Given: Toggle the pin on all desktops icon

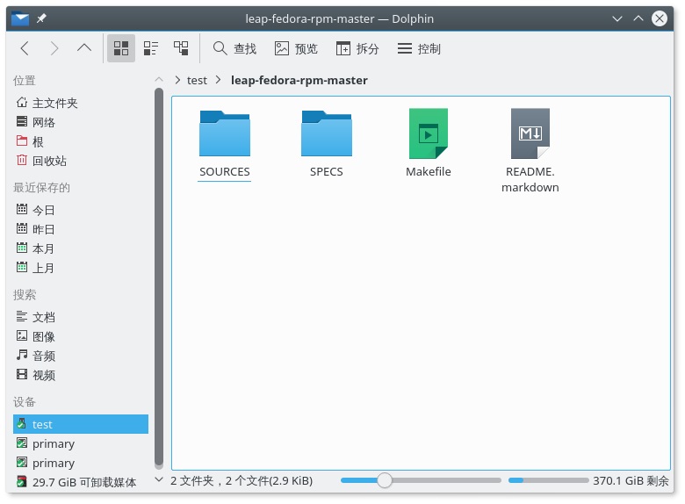Looking at the screenshot, I should click(41, 18).
